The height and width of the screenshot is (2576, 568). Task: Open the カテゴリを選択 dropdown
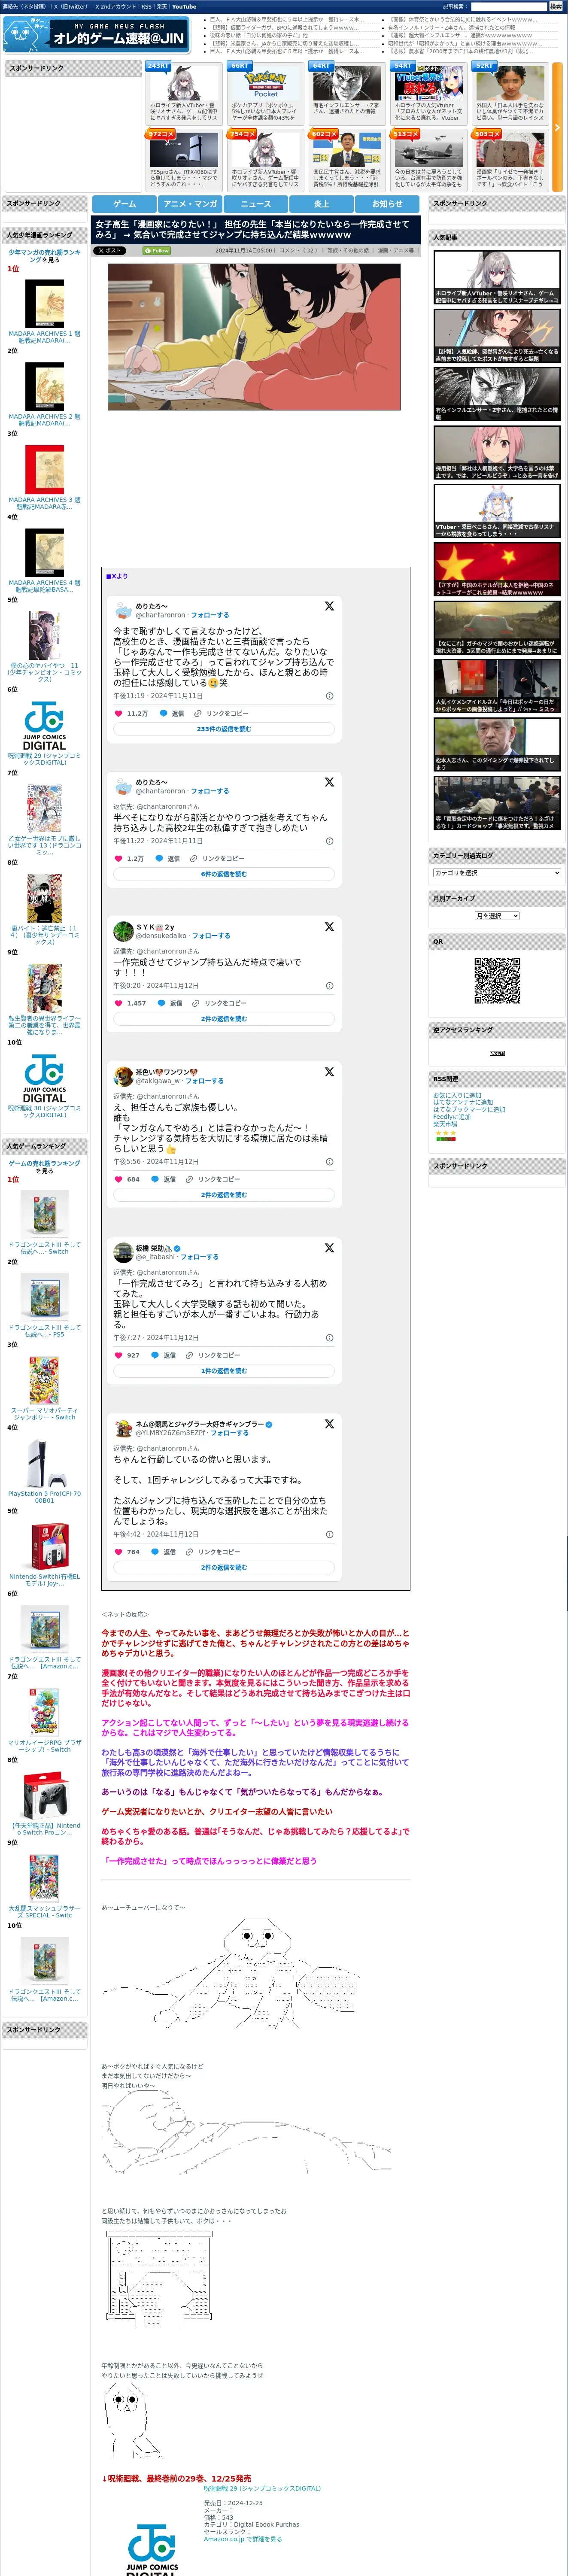497,873
